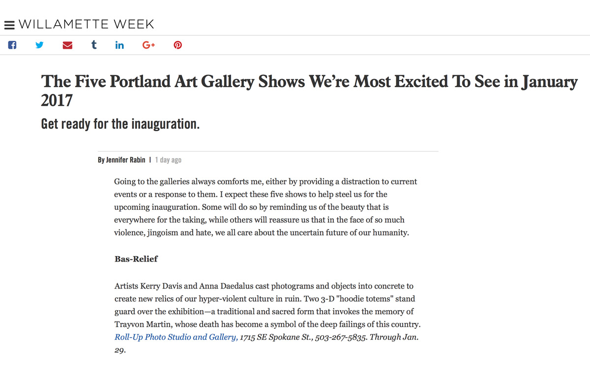
Task: Open the hamburger navigation menu
Action: 9,25
